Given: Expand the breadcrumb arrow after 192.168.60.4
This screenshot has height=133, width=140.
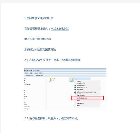Looking at the screenshot, I should [40, 70].
